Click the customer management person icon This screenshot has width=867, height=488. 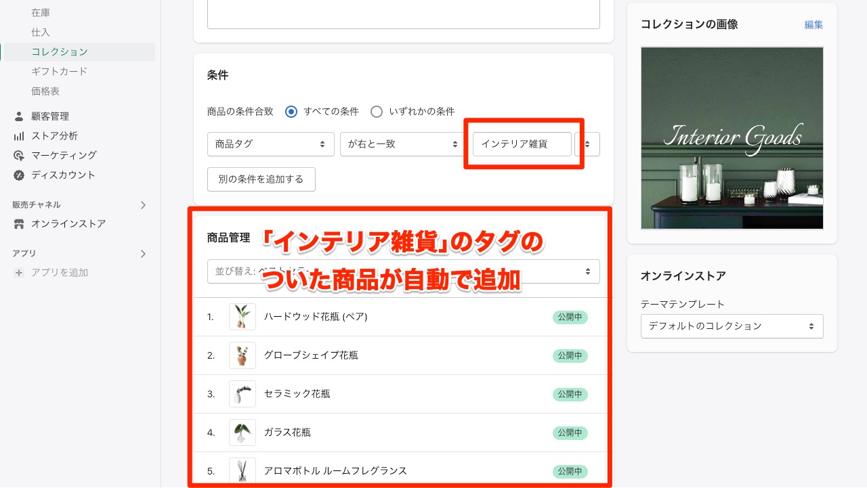(x=19, y=116)
